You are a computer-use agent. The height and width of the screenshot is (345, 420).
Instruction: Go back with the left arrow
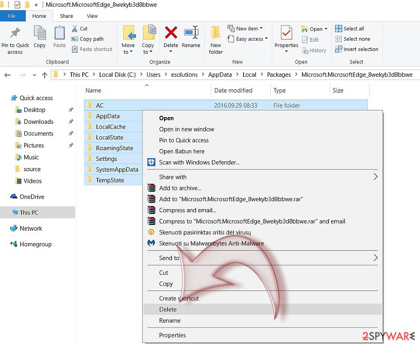click(x=8, y=75)
